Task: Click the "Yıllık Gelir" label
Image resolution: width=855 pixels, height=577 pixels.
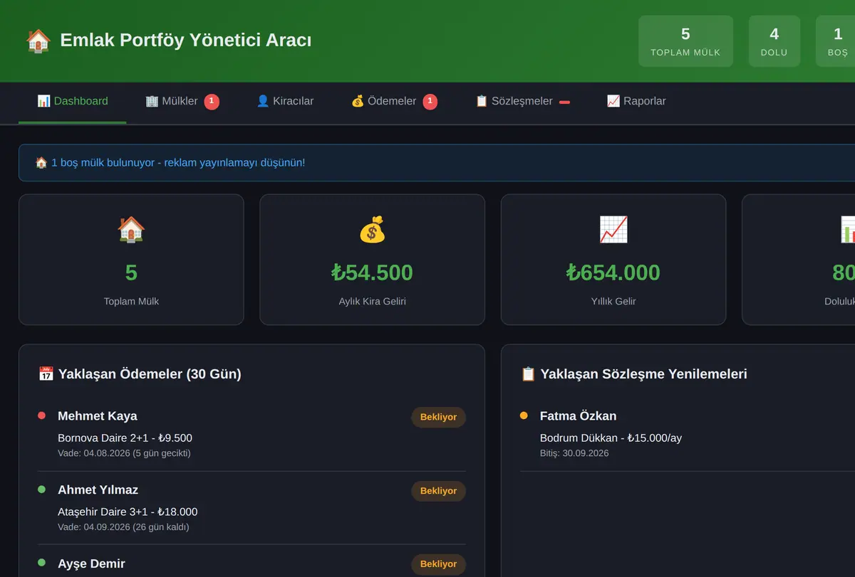Action: tap(613, 302)
